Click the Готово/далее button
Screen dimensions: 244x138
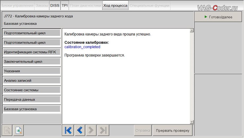[x=218, y=17]
